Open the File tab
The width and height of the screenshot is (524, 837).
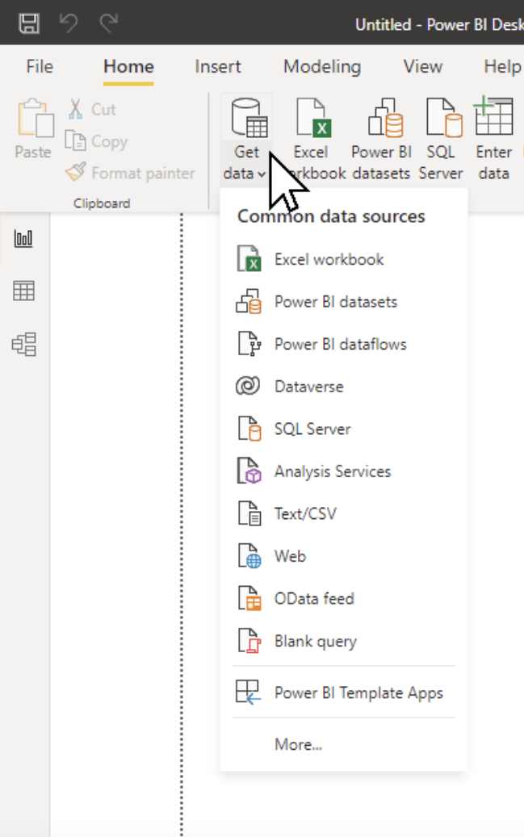[40, 67]
